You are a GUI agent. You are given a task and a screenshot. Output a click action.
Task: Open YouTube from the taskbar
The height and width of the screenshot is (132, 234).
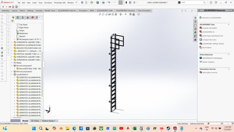[x=121, y=128]
